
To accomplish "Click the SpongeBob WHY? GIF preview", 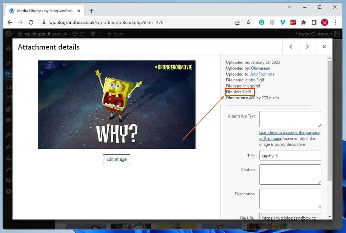I will [x=117, y=104].
